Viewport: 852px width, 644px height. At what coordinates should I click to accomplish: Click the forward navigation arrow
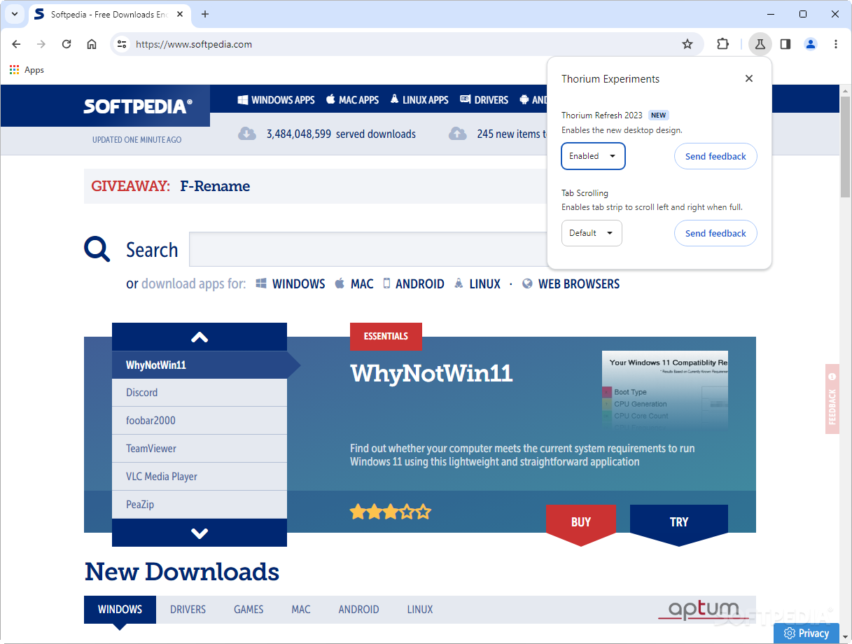[x=41, y=44]
